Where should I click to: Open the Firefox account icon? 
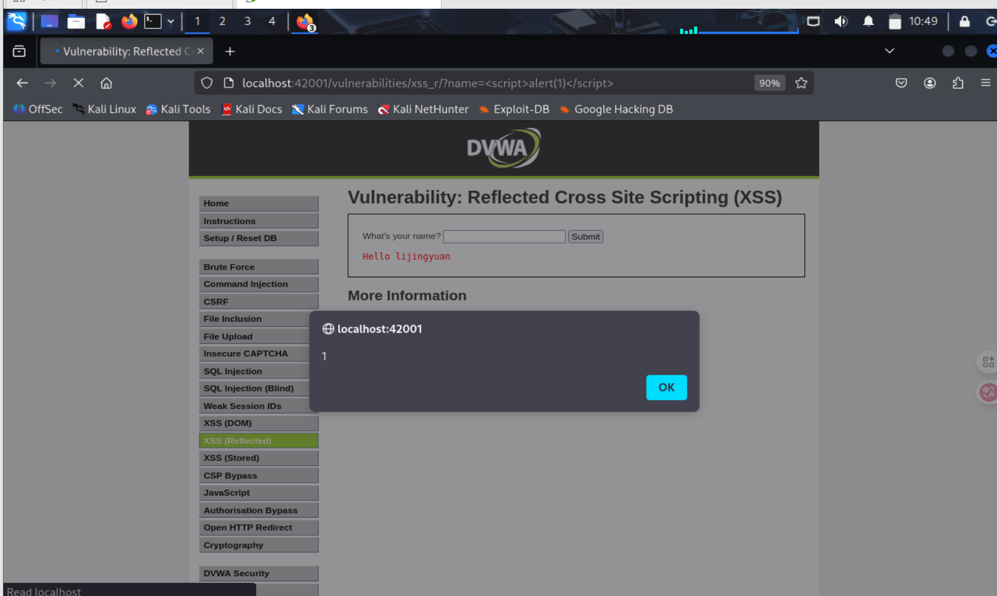click(x=930, y=83)
